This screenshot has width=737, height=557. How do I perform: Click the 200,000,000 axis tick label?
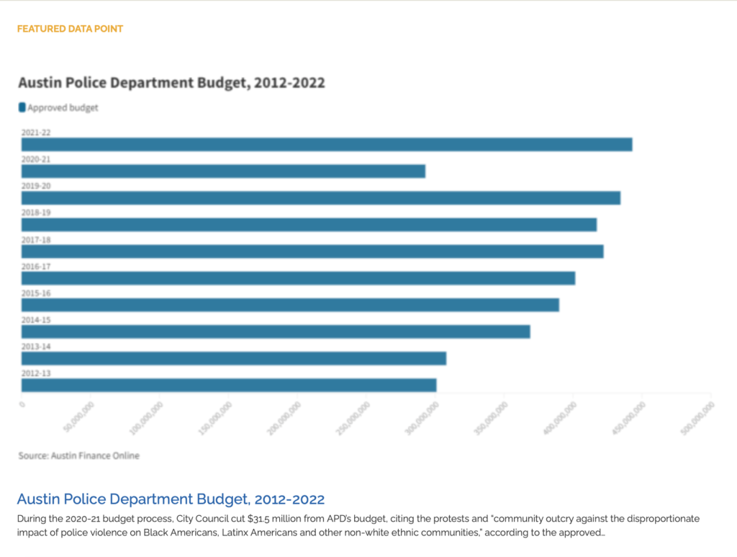click(x=284, y=418)
